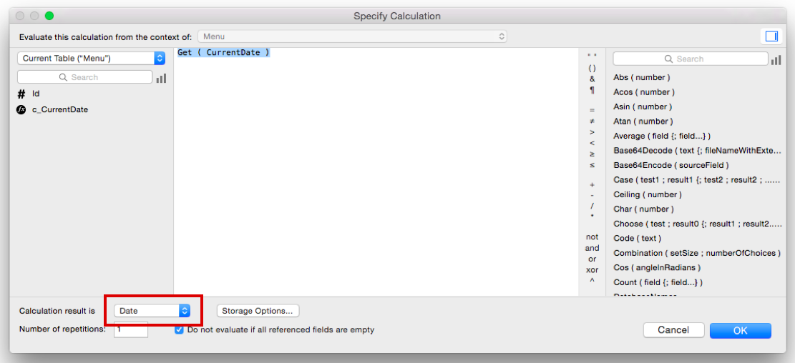Screen dimensions: 795x363
Task: Select the Base64Decode function
Action: pos(697,150)
